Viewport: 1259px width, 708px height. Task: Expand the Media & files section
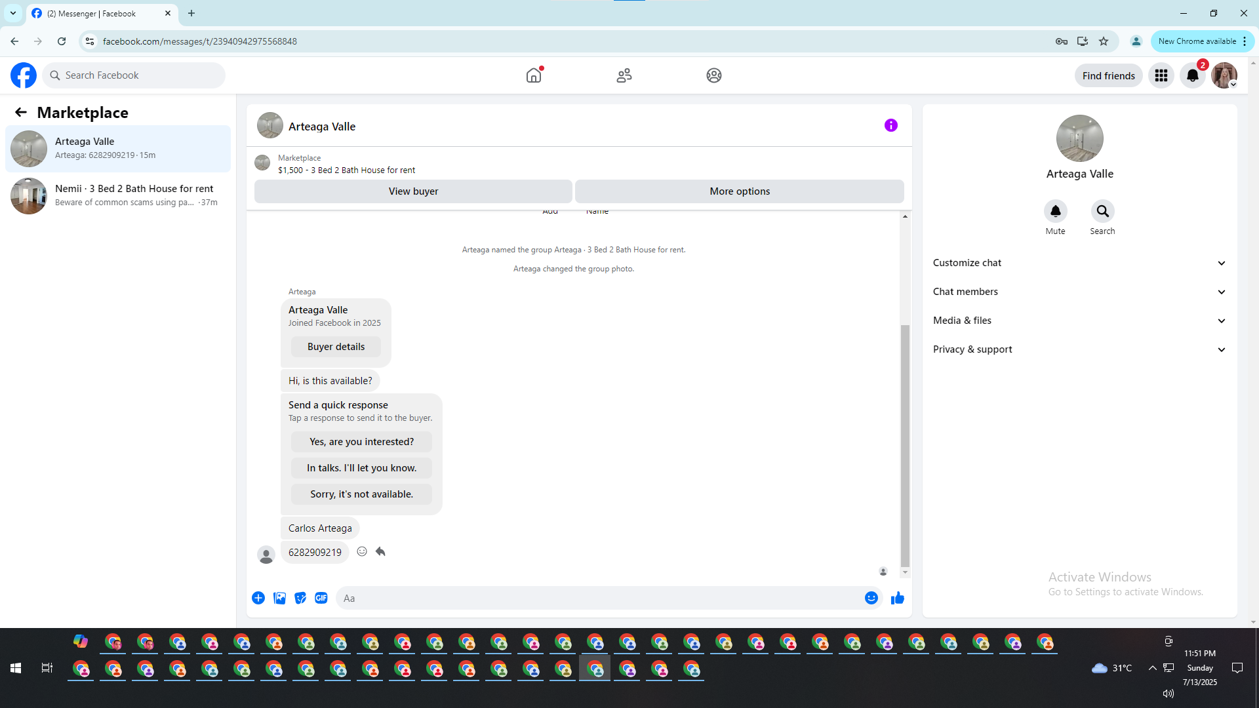(x=1079, y=321)
